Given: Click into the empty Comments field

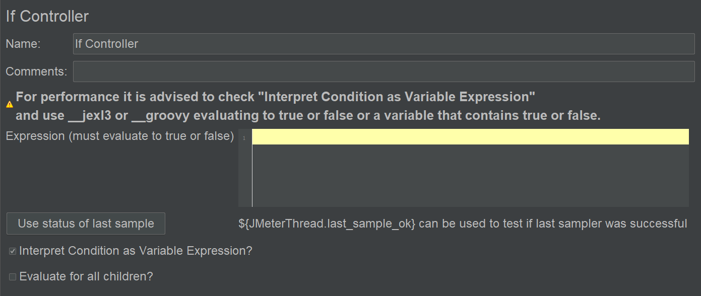Looking at the screenshot, I should pyautogui.click(x=384, y=71).
